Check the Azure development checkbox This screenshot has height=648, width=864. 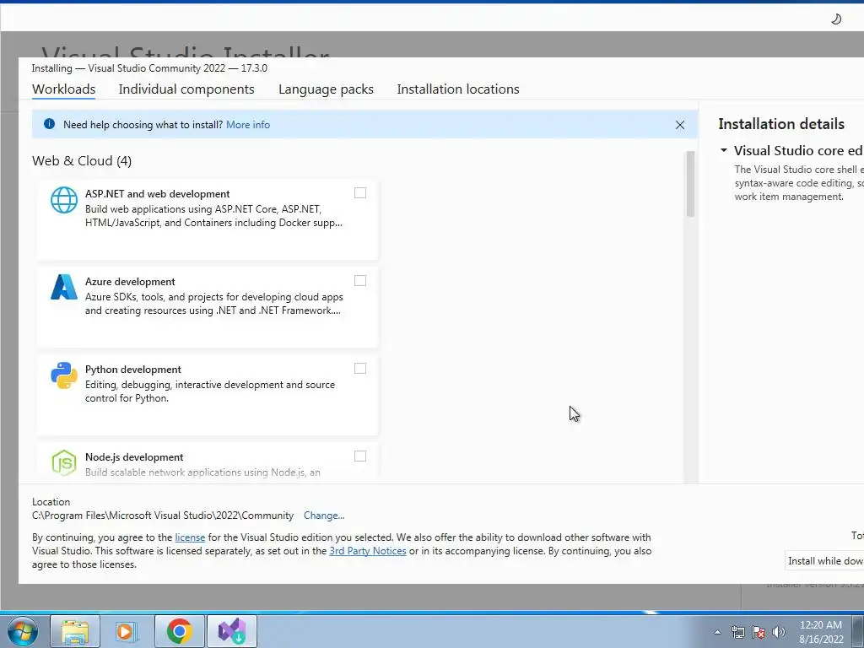(359, 280)
